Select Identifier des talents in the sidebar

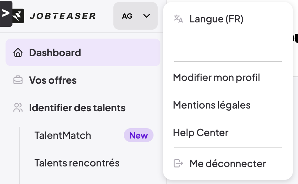click(x=77, y=108)
